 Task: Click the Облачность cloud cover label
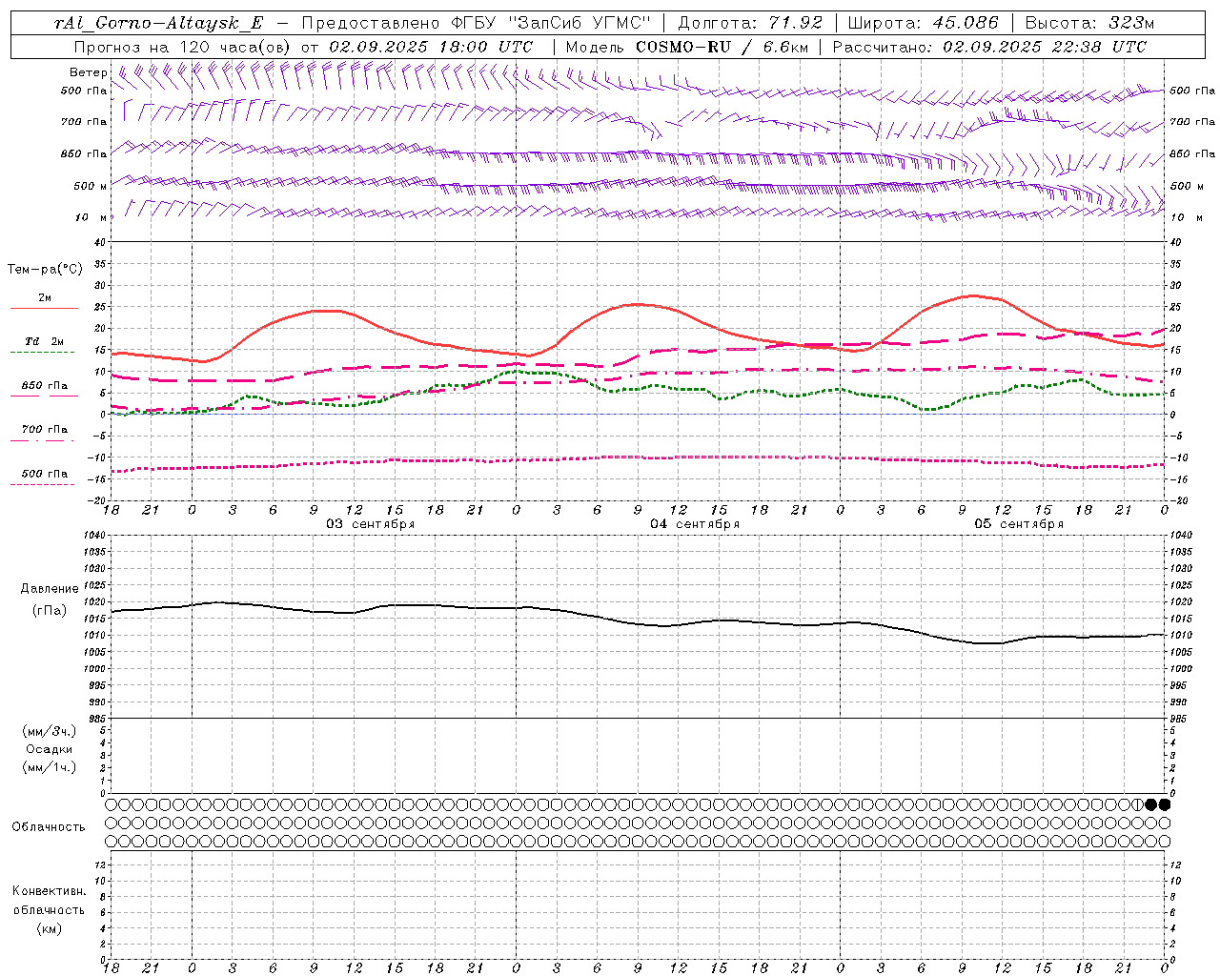click(49, 826)
